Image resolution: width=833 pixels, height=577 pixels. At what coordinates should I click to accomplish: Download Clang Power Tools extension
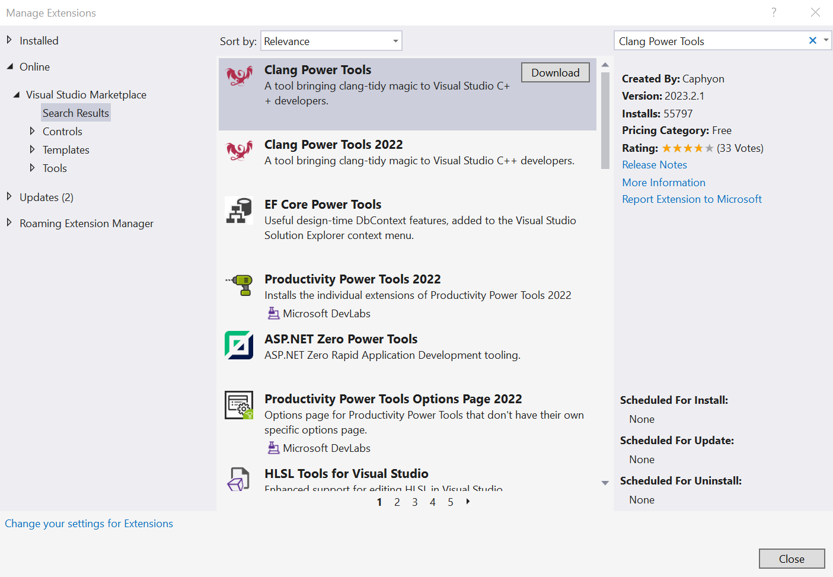pyautogui.click(x=556, y=72)
